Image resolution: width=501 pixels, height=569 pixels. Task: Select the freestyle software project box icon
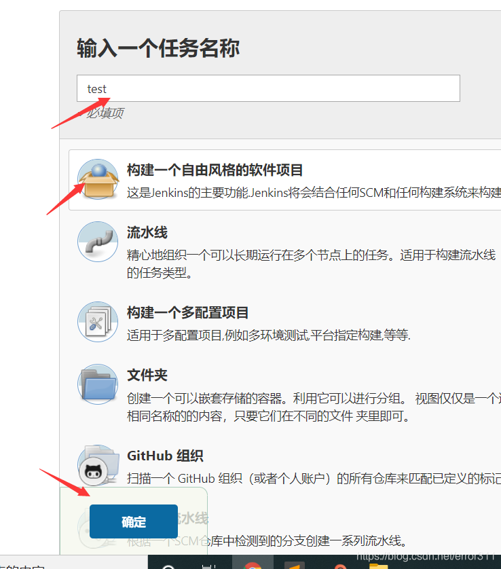tap(98, 179)
